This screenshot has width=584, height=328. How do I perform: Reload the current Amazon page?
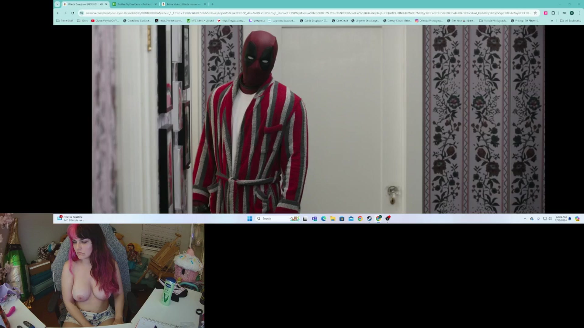coord(73,13)
